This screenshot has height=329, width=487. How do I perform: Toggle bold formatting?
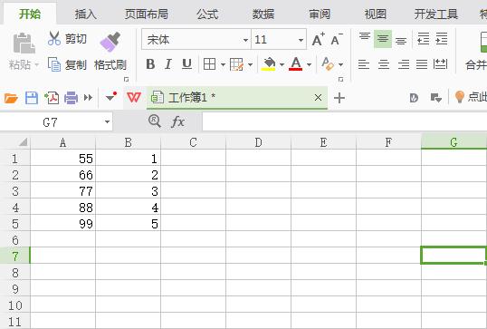(x=150, y=64)
